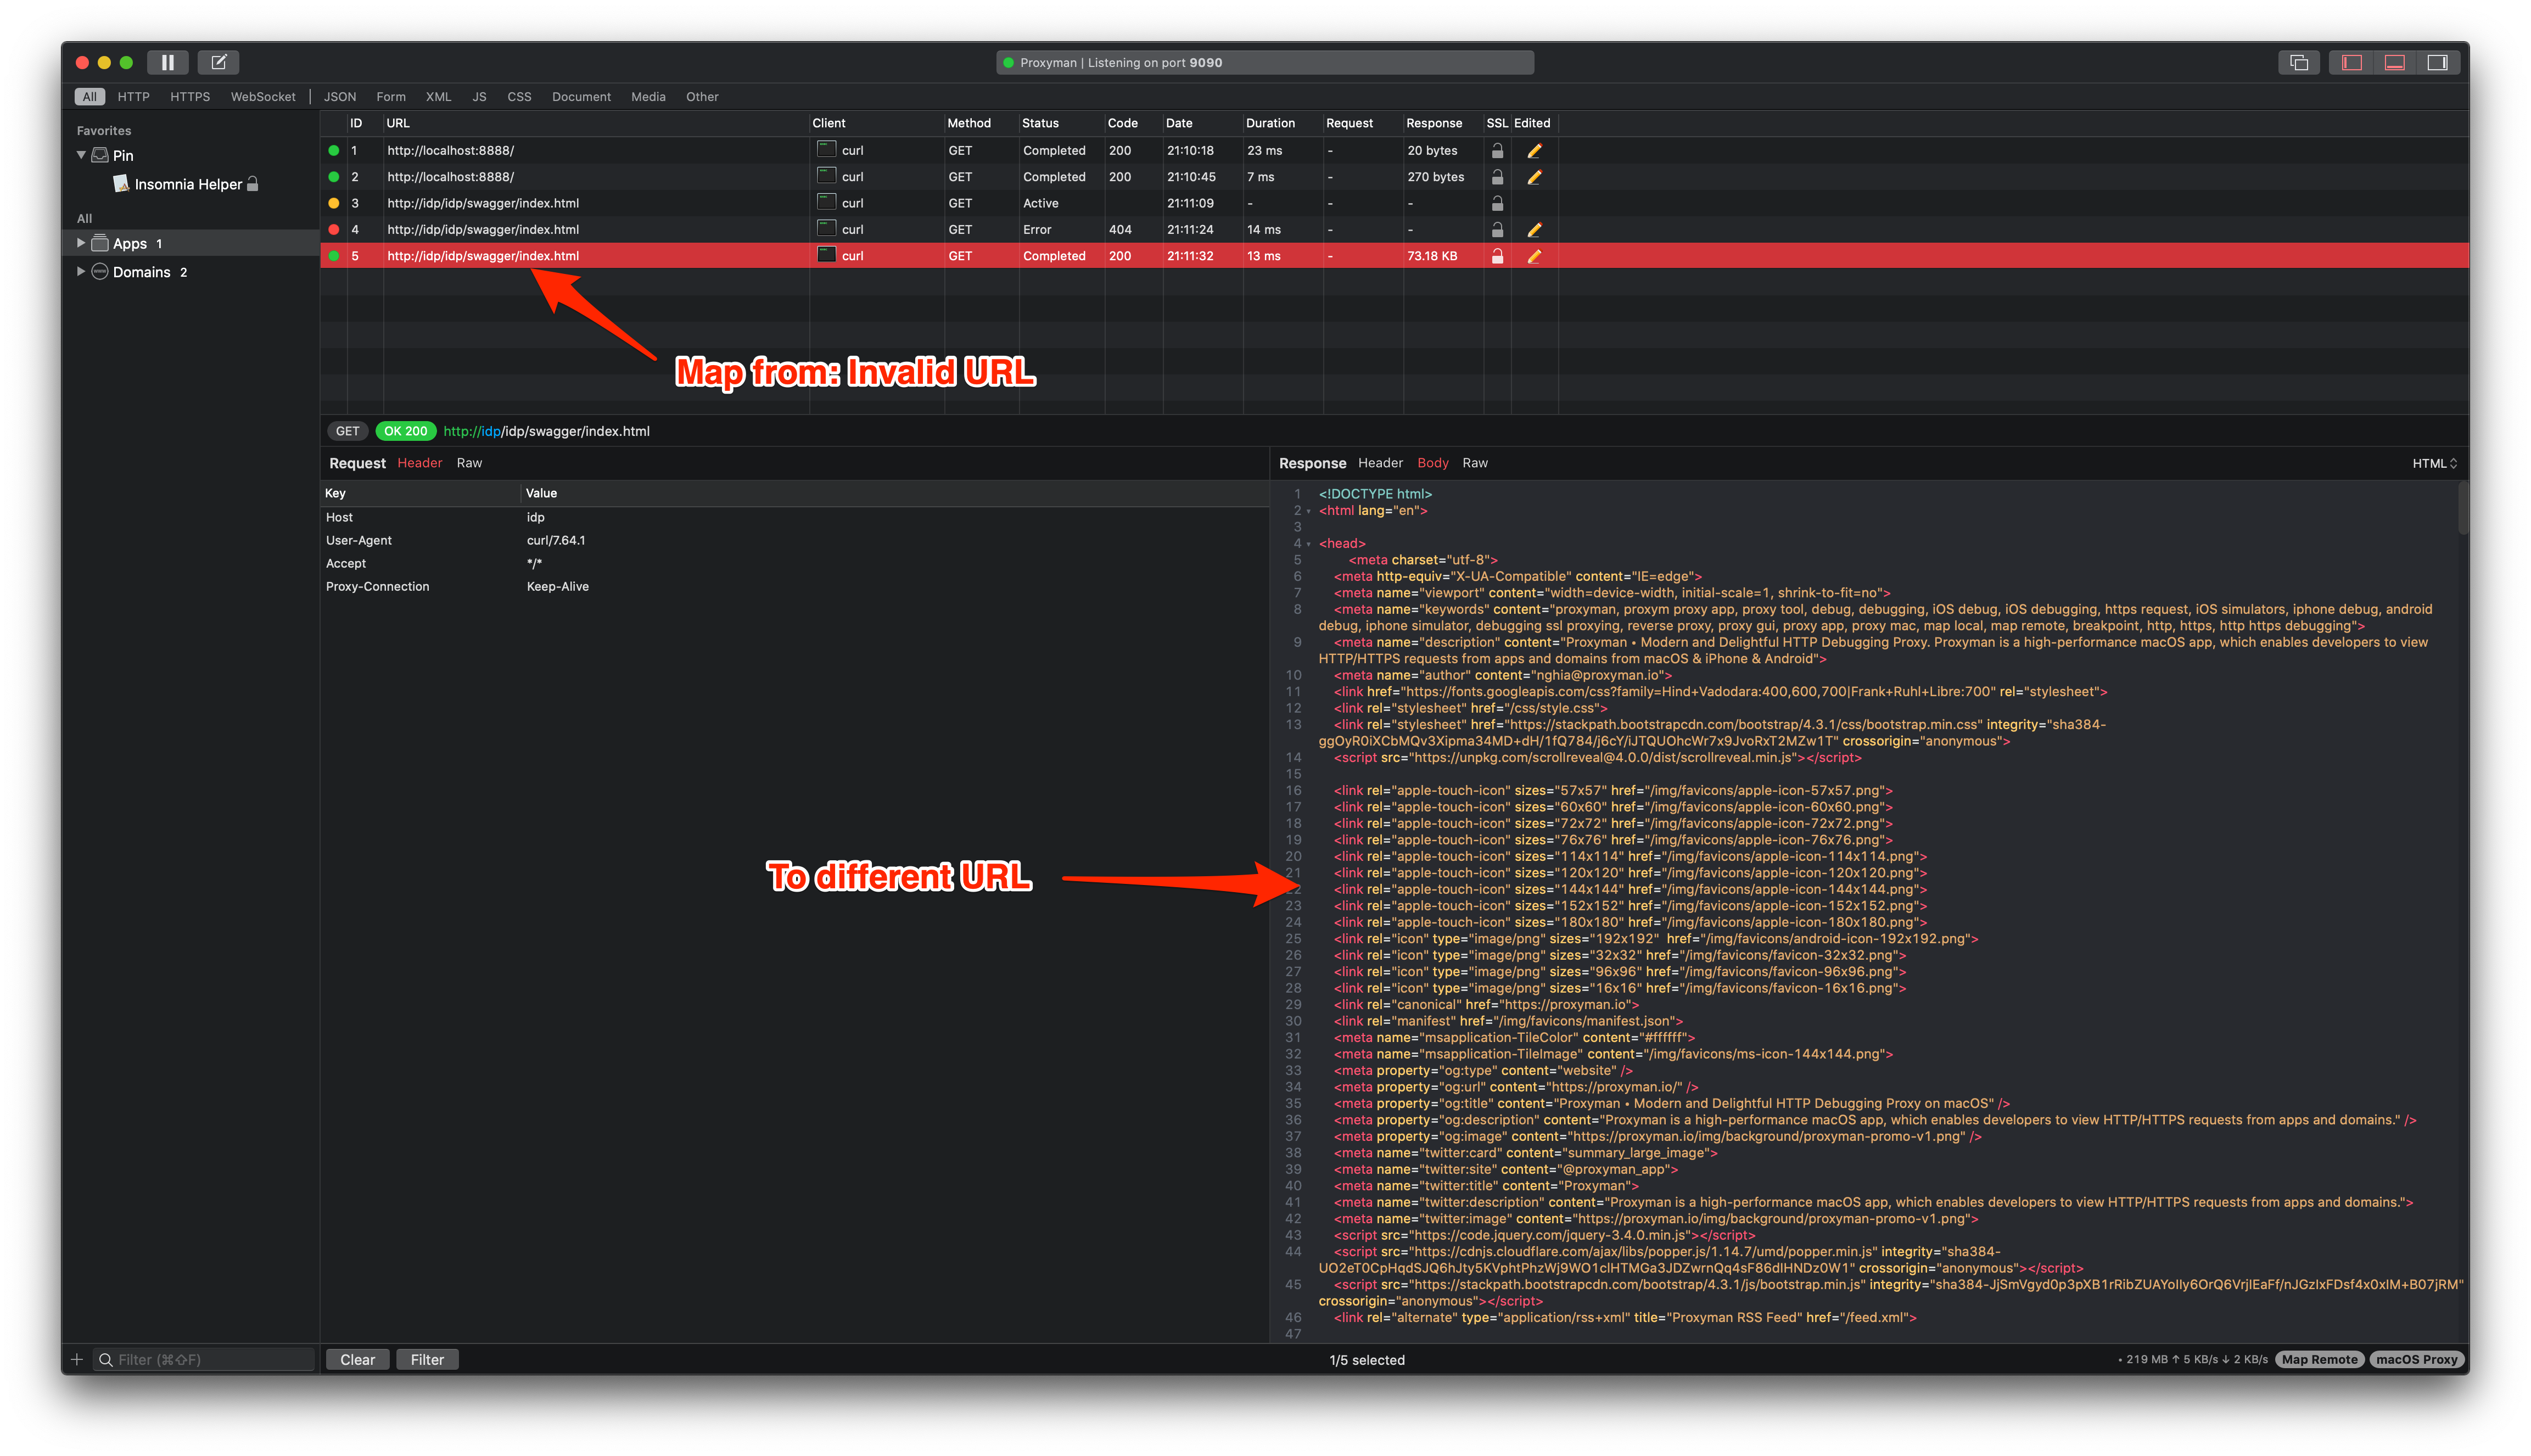Click the compose request pencil icon
The image size is (2531, 1456).
[x=218, y=62]
